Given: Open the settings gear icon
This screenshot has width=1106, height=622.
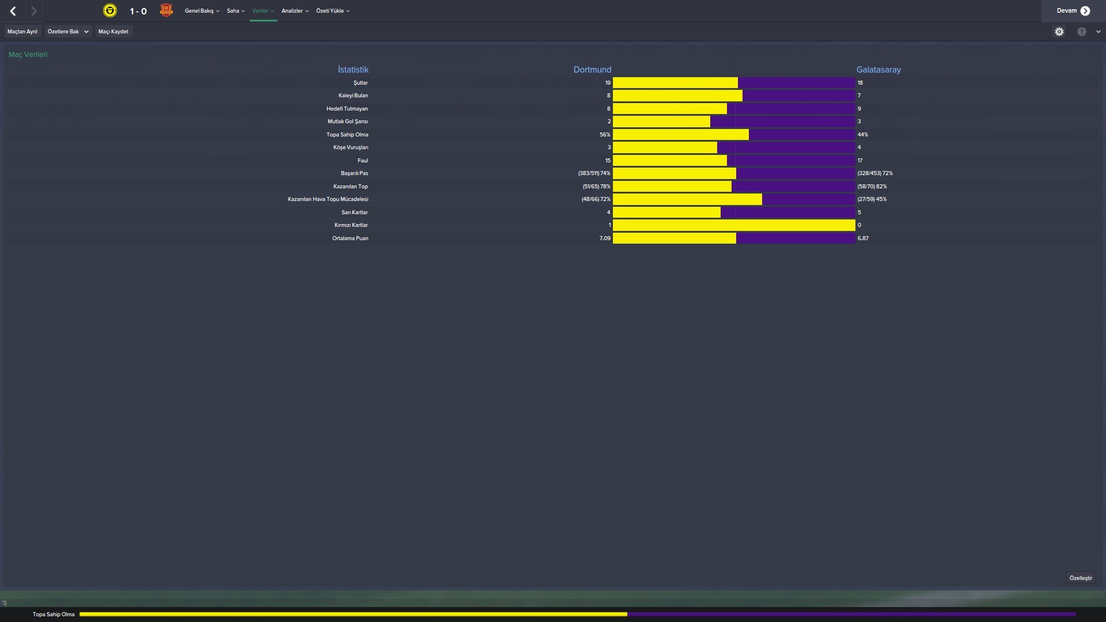Looking at the screenshot, I should coord(1059,32).
